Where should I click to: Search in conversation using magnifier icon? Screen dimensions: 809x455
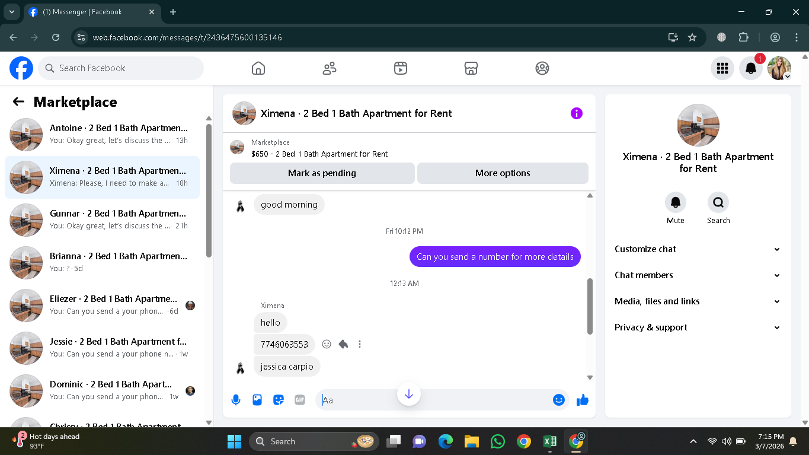tap(718, 203)
